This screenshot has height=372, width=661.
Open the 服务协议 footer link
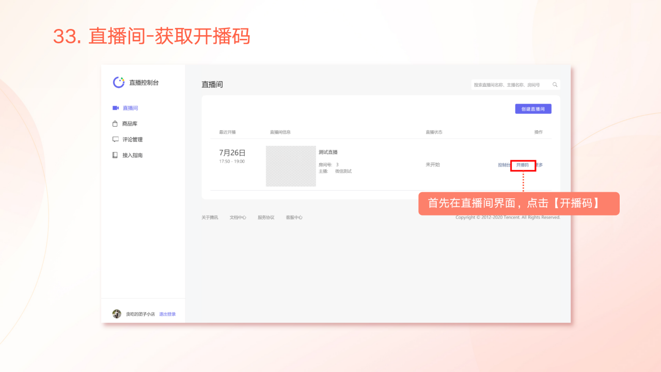(x=266, y=218)
